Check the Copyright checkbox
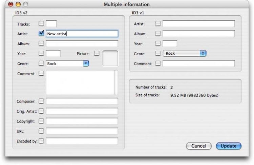Image resolution: width=254 pixels, height=165 pixels. coord(41,121)
